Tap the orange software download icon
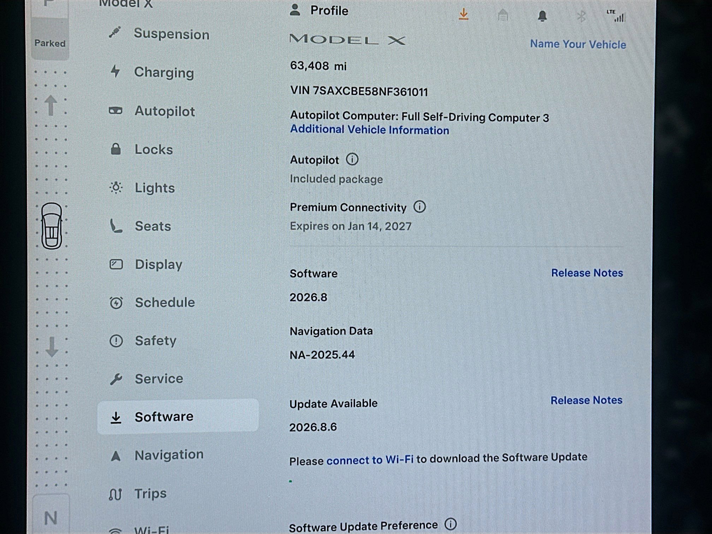 463,14
